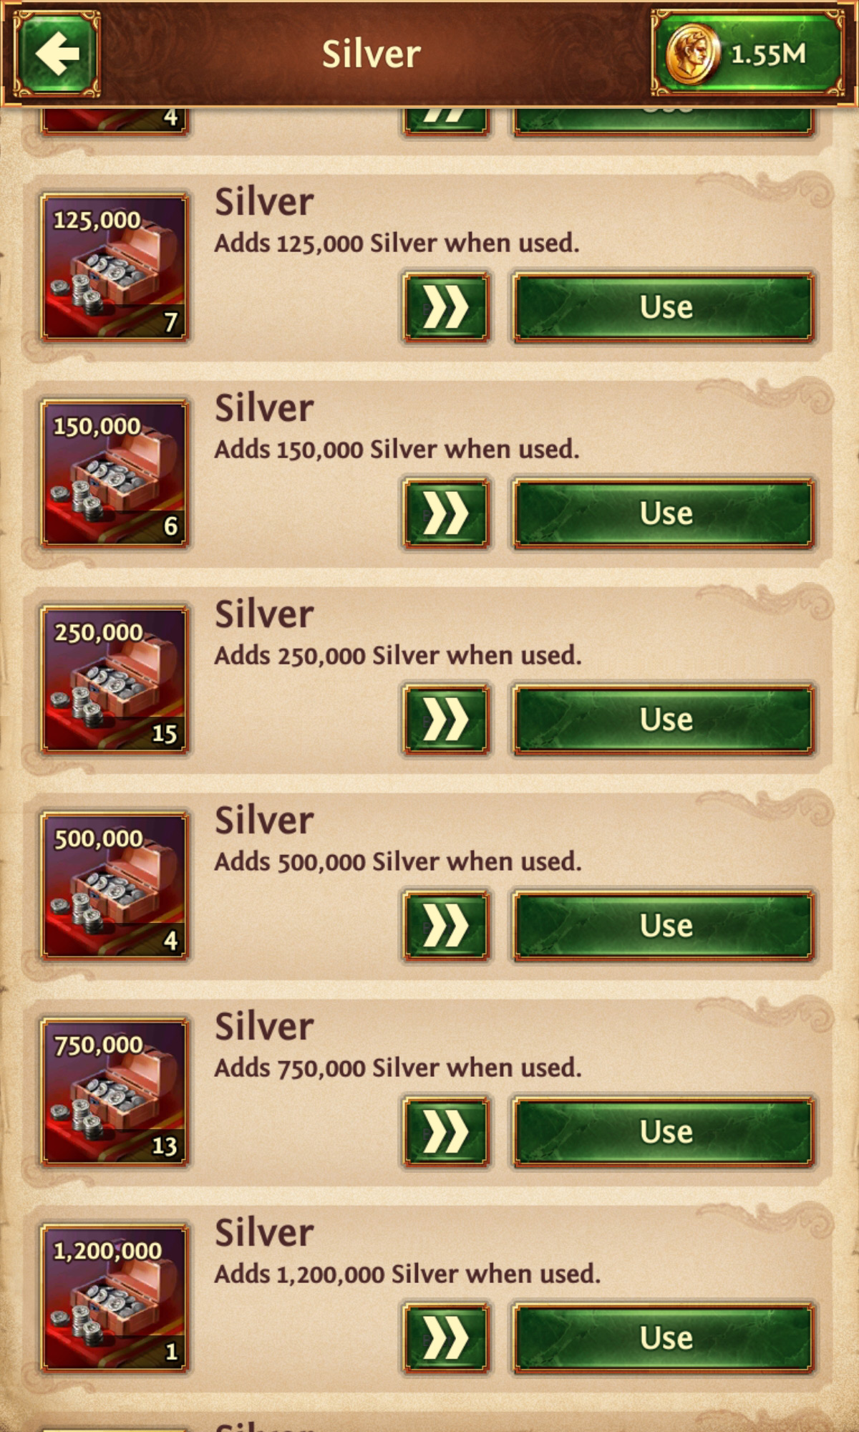Image resolution: width=859 pixels, height=1432 pixels.
Task: Tap double-arrow for 250,000 Silver
Action: [446, 720]
